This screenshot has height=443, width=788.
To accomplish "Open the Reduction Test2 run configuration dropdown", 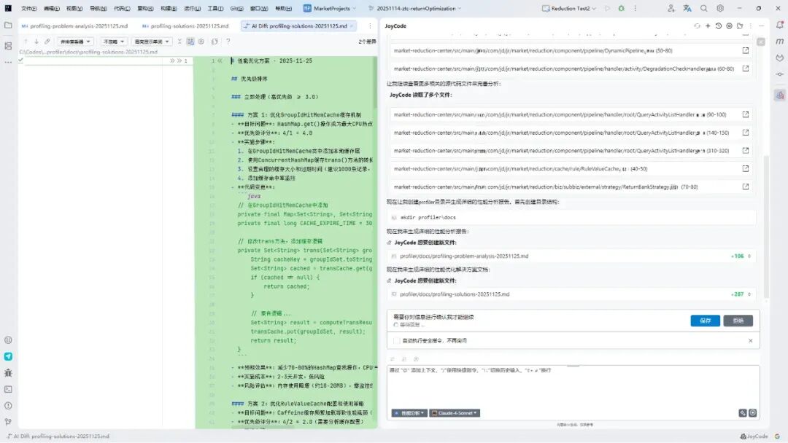I will [569, 9].
